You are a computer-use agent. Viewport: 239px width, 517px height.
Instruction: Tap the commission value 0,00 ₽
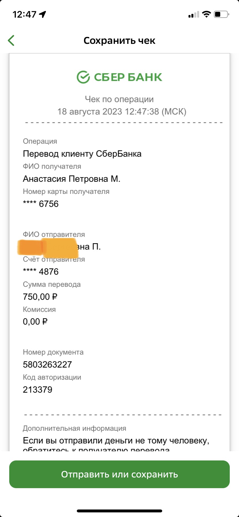tap(35, 322)
